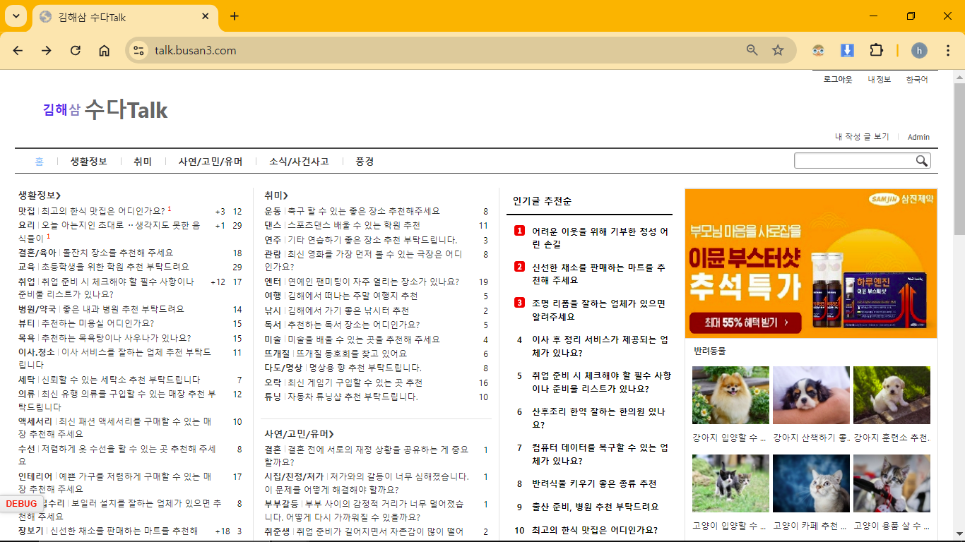Click the zoom magnifier icon in address bar

point(752,50)
